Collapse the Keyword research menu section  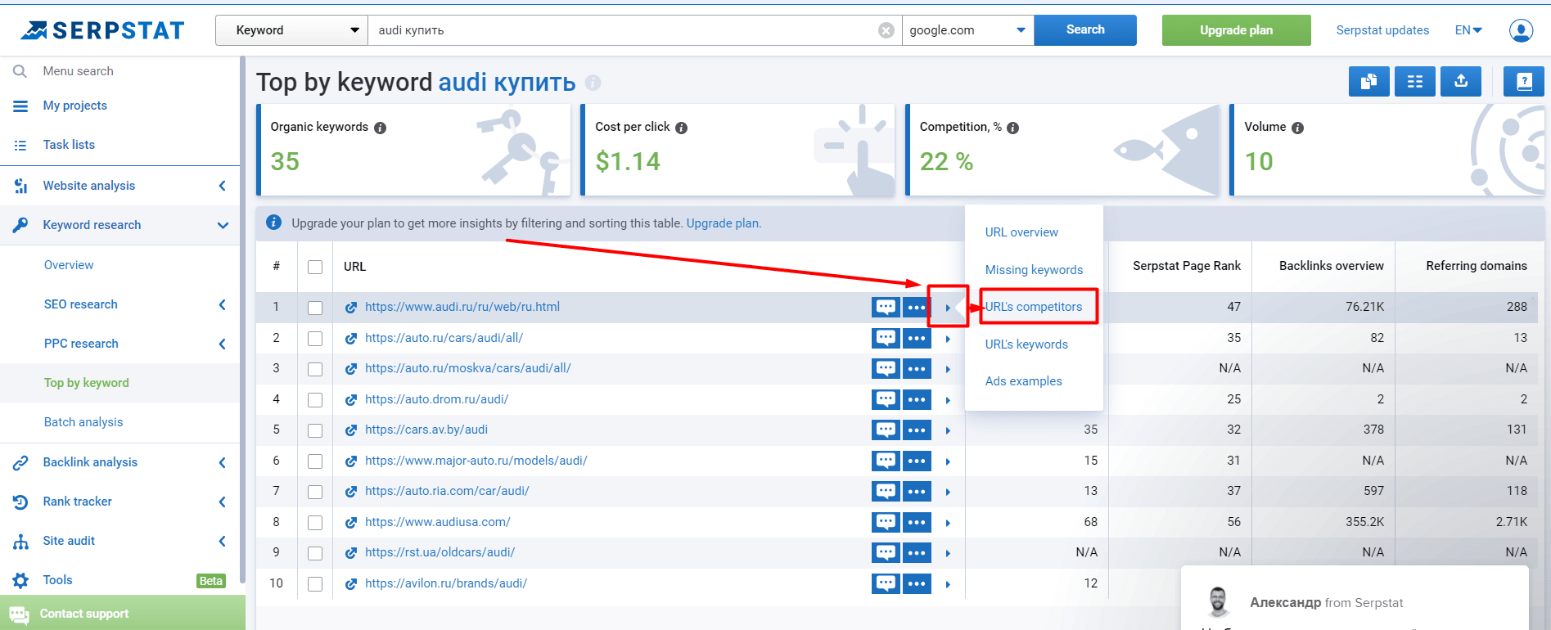[x=223, y=225]
